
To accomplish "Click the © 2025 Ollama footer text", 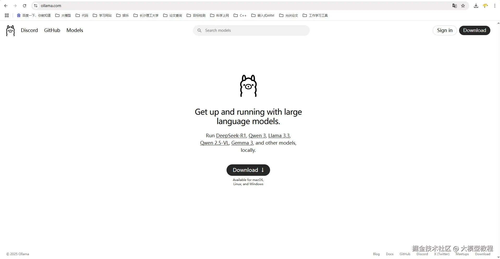I will (x=18, y=254).
